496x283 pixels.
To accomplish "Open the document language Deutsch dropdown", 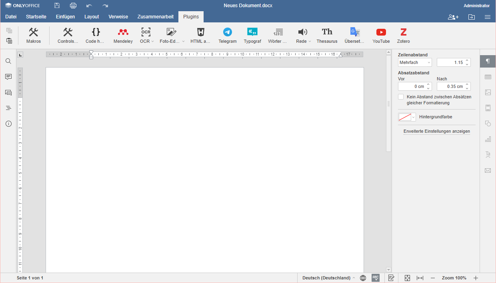I will (x=328, y=278).
